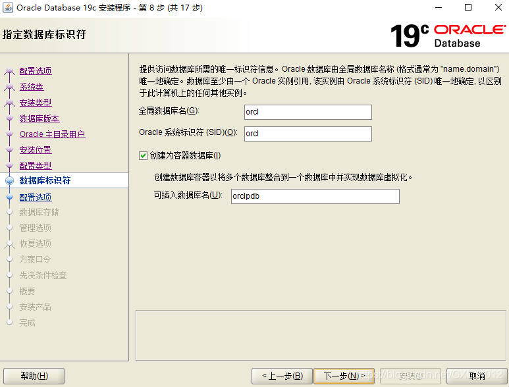Go to the 安装类型 step

coord(36,103)
